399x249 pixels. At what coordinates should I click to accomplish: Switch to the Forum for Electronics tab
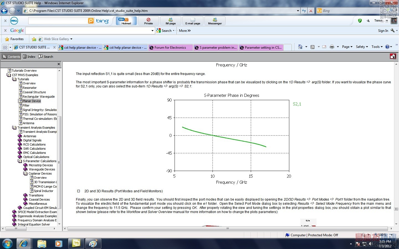(170, 48)
